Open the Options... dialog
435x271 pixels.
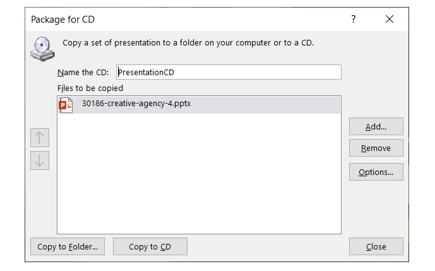click(x=376, y=172)
